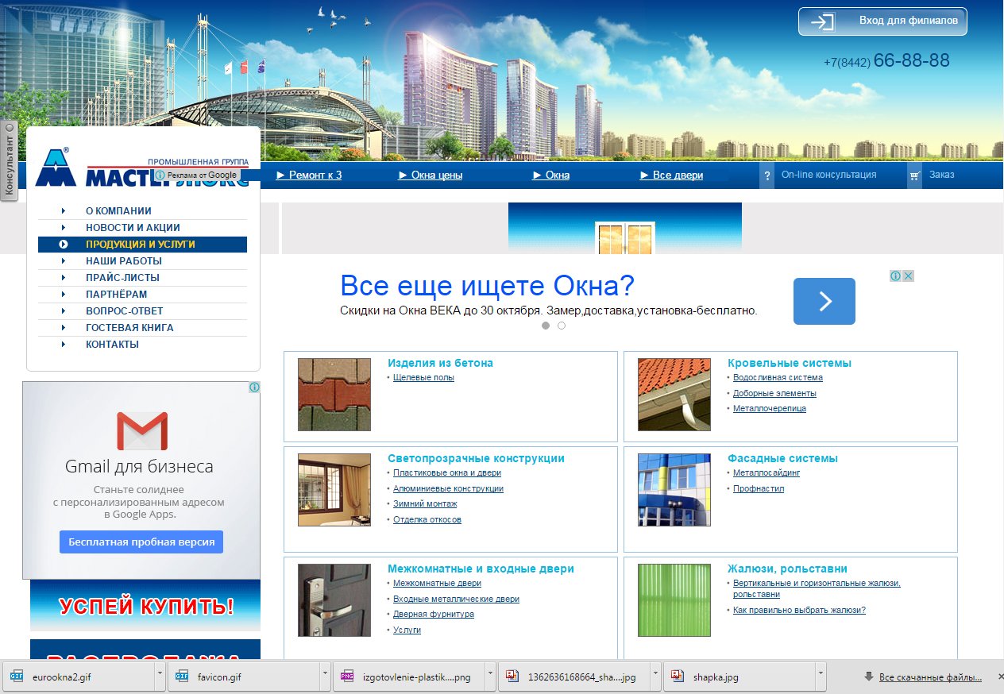Image resolution: width=1004 pixels, height=694 pixels.
Task: Open the shapka.jpg downloaded file
Action: point(739,677)
